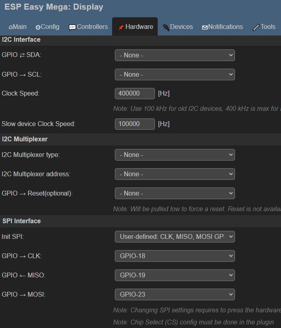Open the GPIO MISO dropdown showing GPIO-19

tap(175, 275)
